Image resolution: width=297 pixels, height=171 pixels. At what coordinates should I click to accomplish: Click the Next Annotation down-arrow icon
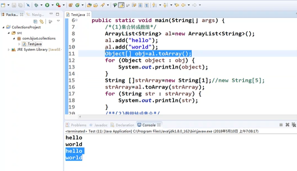[155, 5]
